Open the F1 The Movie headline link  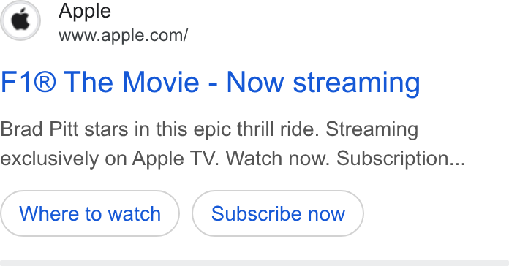(x=211, y=83)
